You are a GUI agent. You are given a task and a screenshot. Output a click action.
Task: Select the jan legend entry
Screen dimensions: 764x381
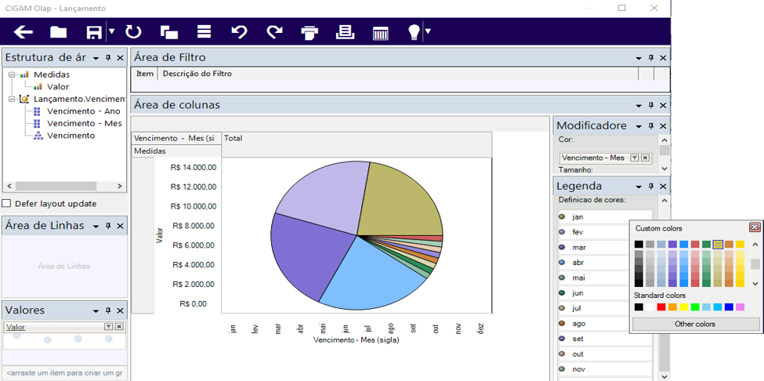pyautogui.click(x=605, y=217)
